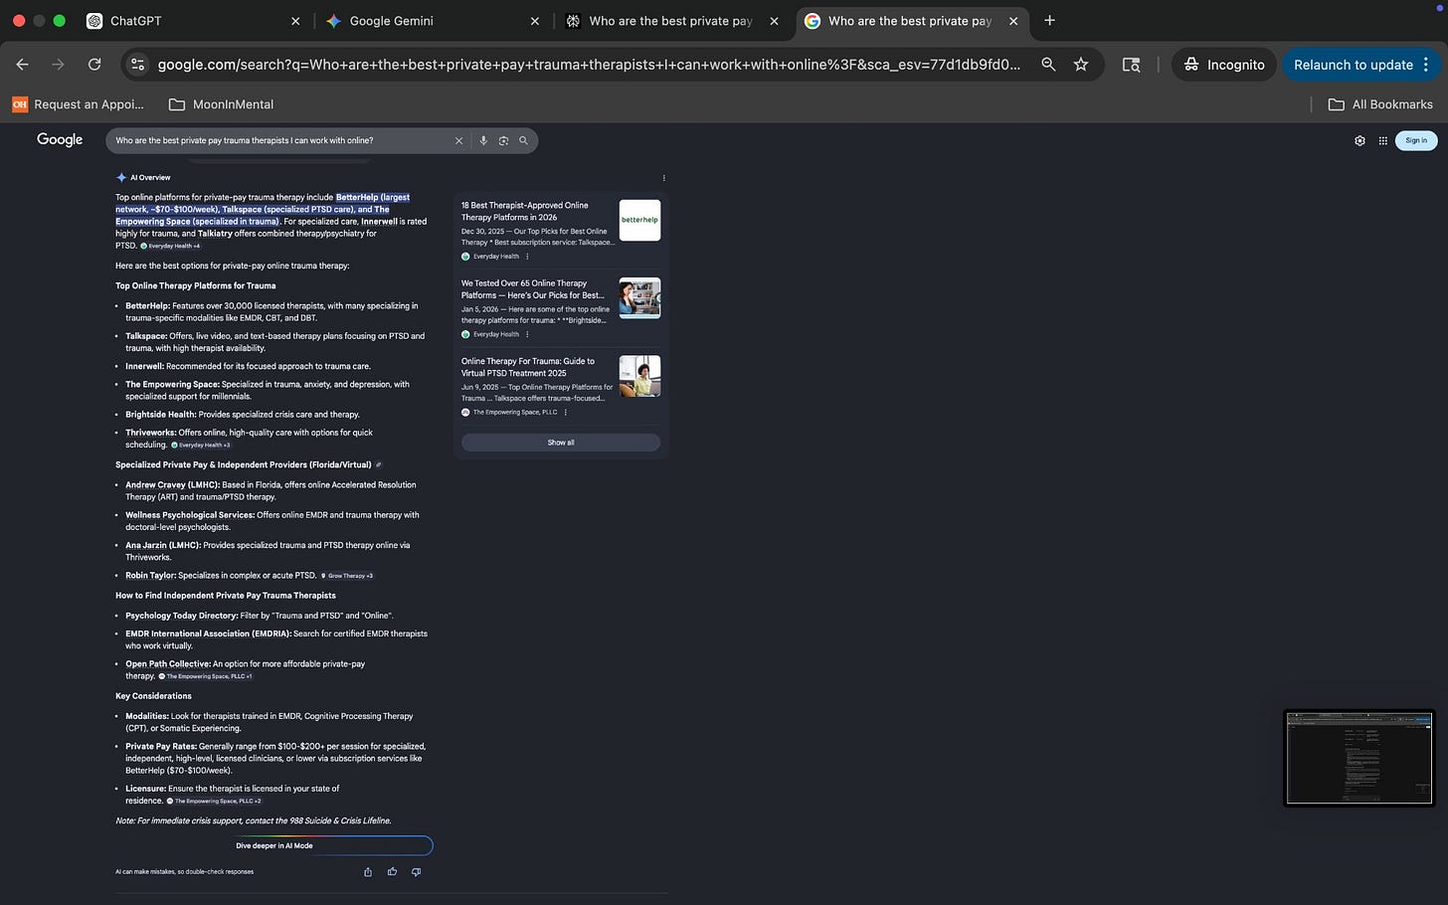Open the MoonInMental bookmarks folder
Image resolution: width=1448 pixels, height=905 pixels.
tap(221, 104)
